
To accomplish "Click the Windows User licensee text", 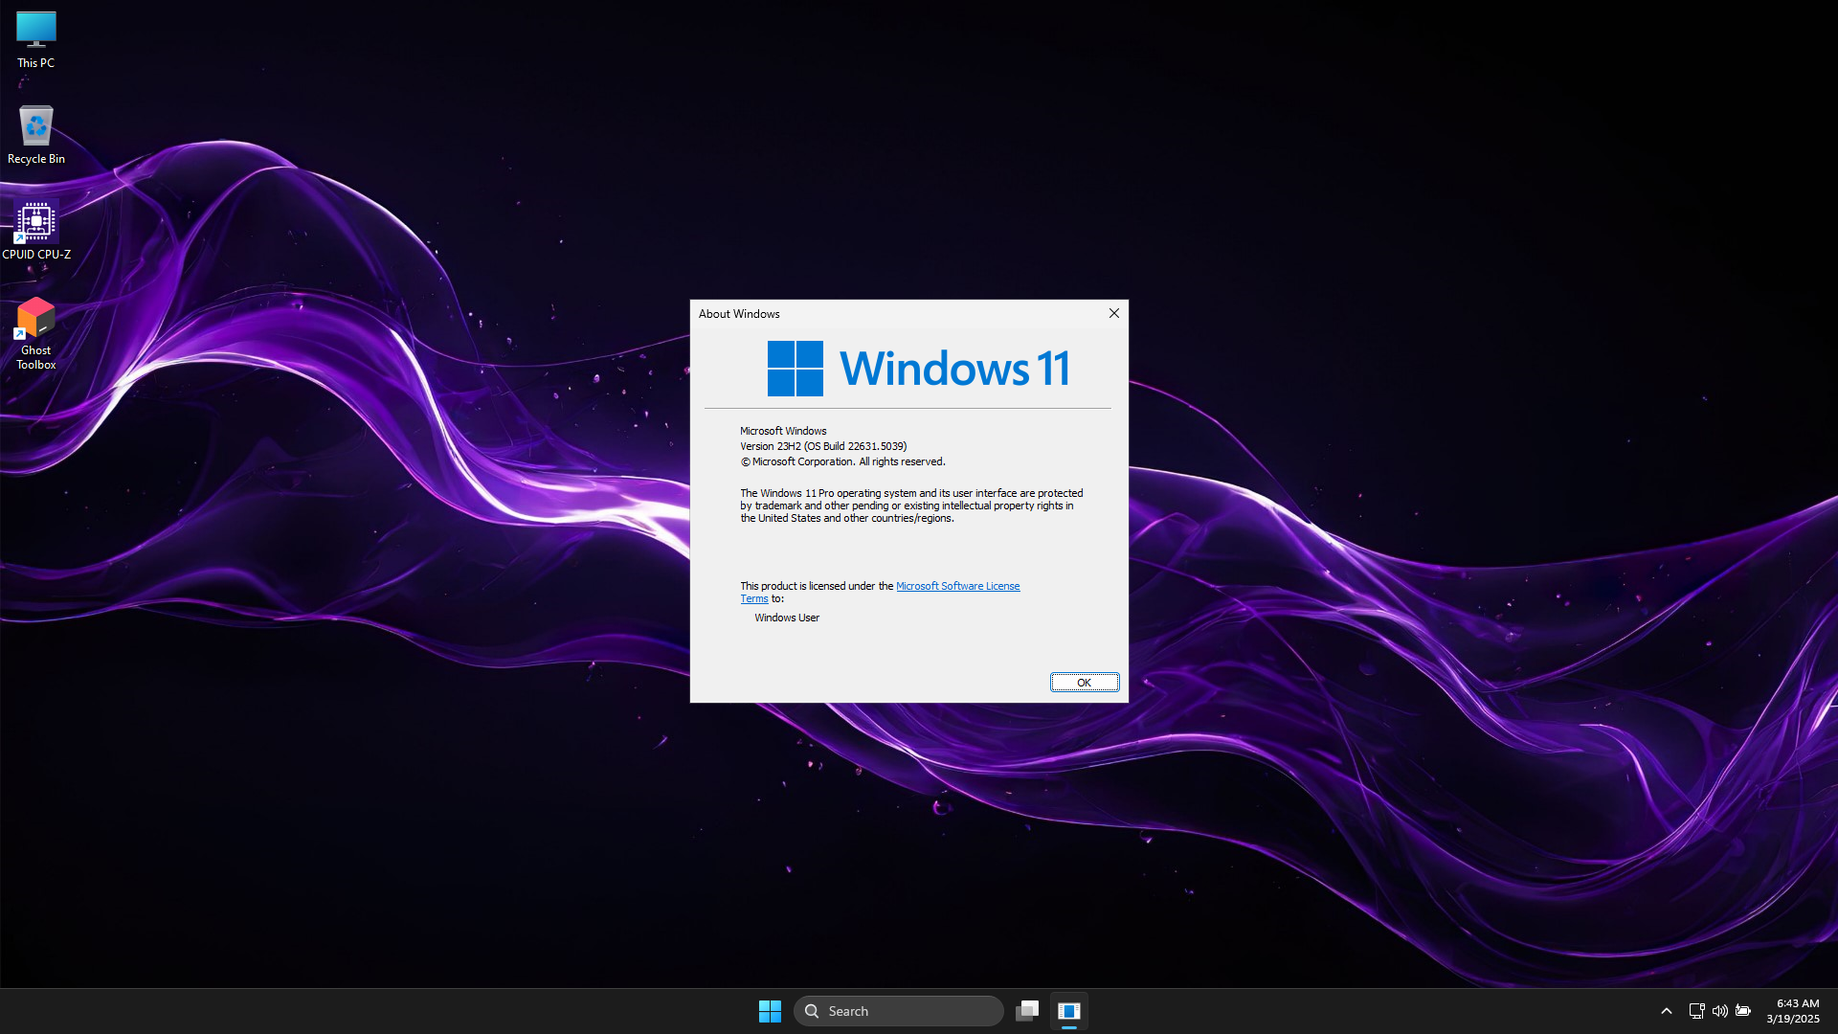I will (x=787, y=618).
